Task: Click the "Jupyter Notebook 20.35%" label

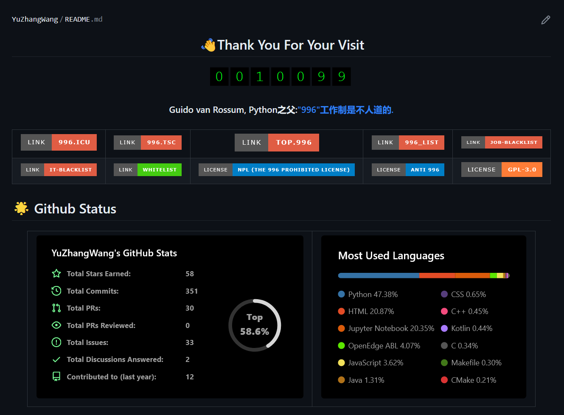Action: click(x=391, y=328)
